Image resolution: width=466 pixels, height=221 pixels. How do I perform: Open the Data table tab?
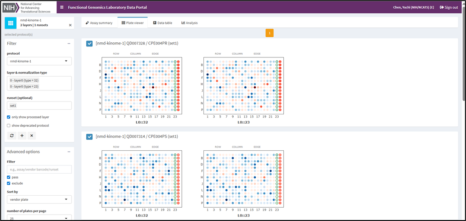coord(163,23)
